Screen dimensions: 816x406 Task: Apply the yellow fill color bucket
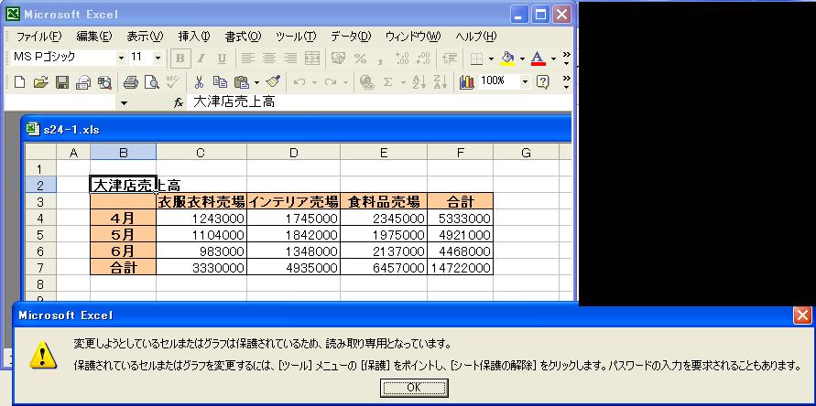(508, 59)
